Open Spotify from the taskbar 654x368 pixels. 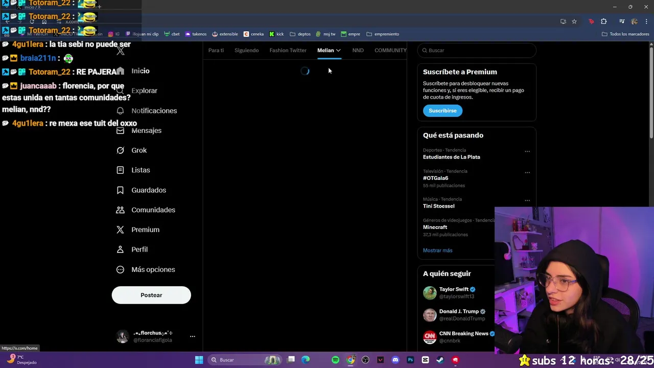(x=335, y=360)
